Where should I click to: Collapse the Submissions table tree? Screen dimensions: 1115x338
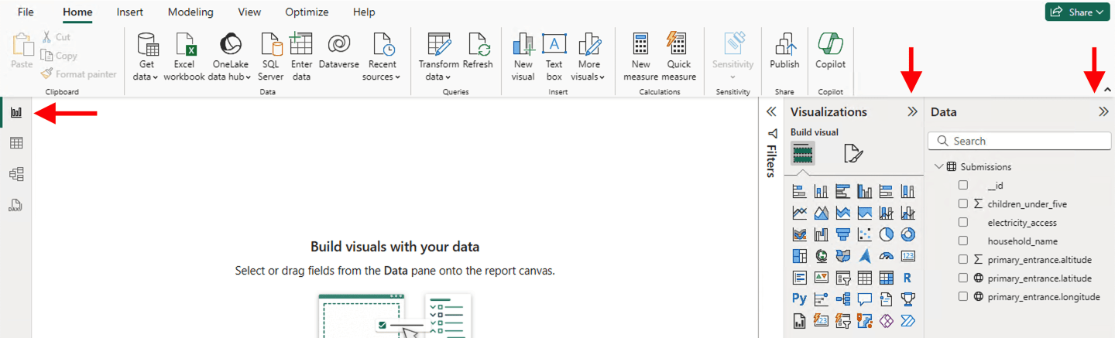coord(938,166)
